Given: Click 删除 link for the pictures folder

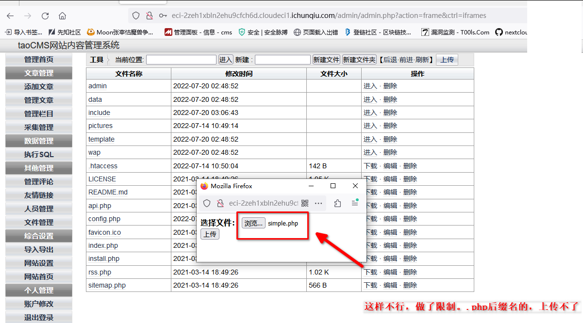Looking at the screenshot, I should pyautogui.click(x=390, y=126).
